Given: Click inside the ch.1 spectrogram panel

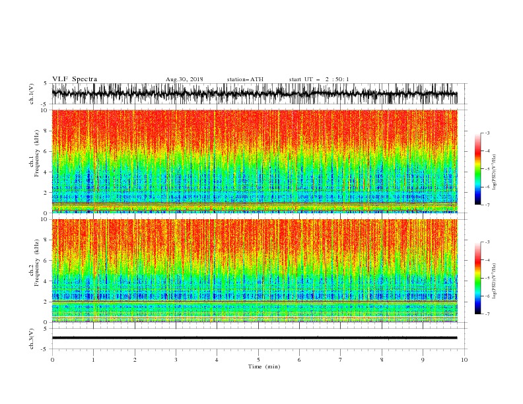Looking at the screenshot, I should pos(254,161).
